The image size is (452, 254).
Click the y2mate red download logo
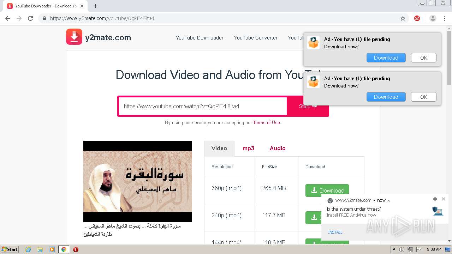[x=74, y=37]
